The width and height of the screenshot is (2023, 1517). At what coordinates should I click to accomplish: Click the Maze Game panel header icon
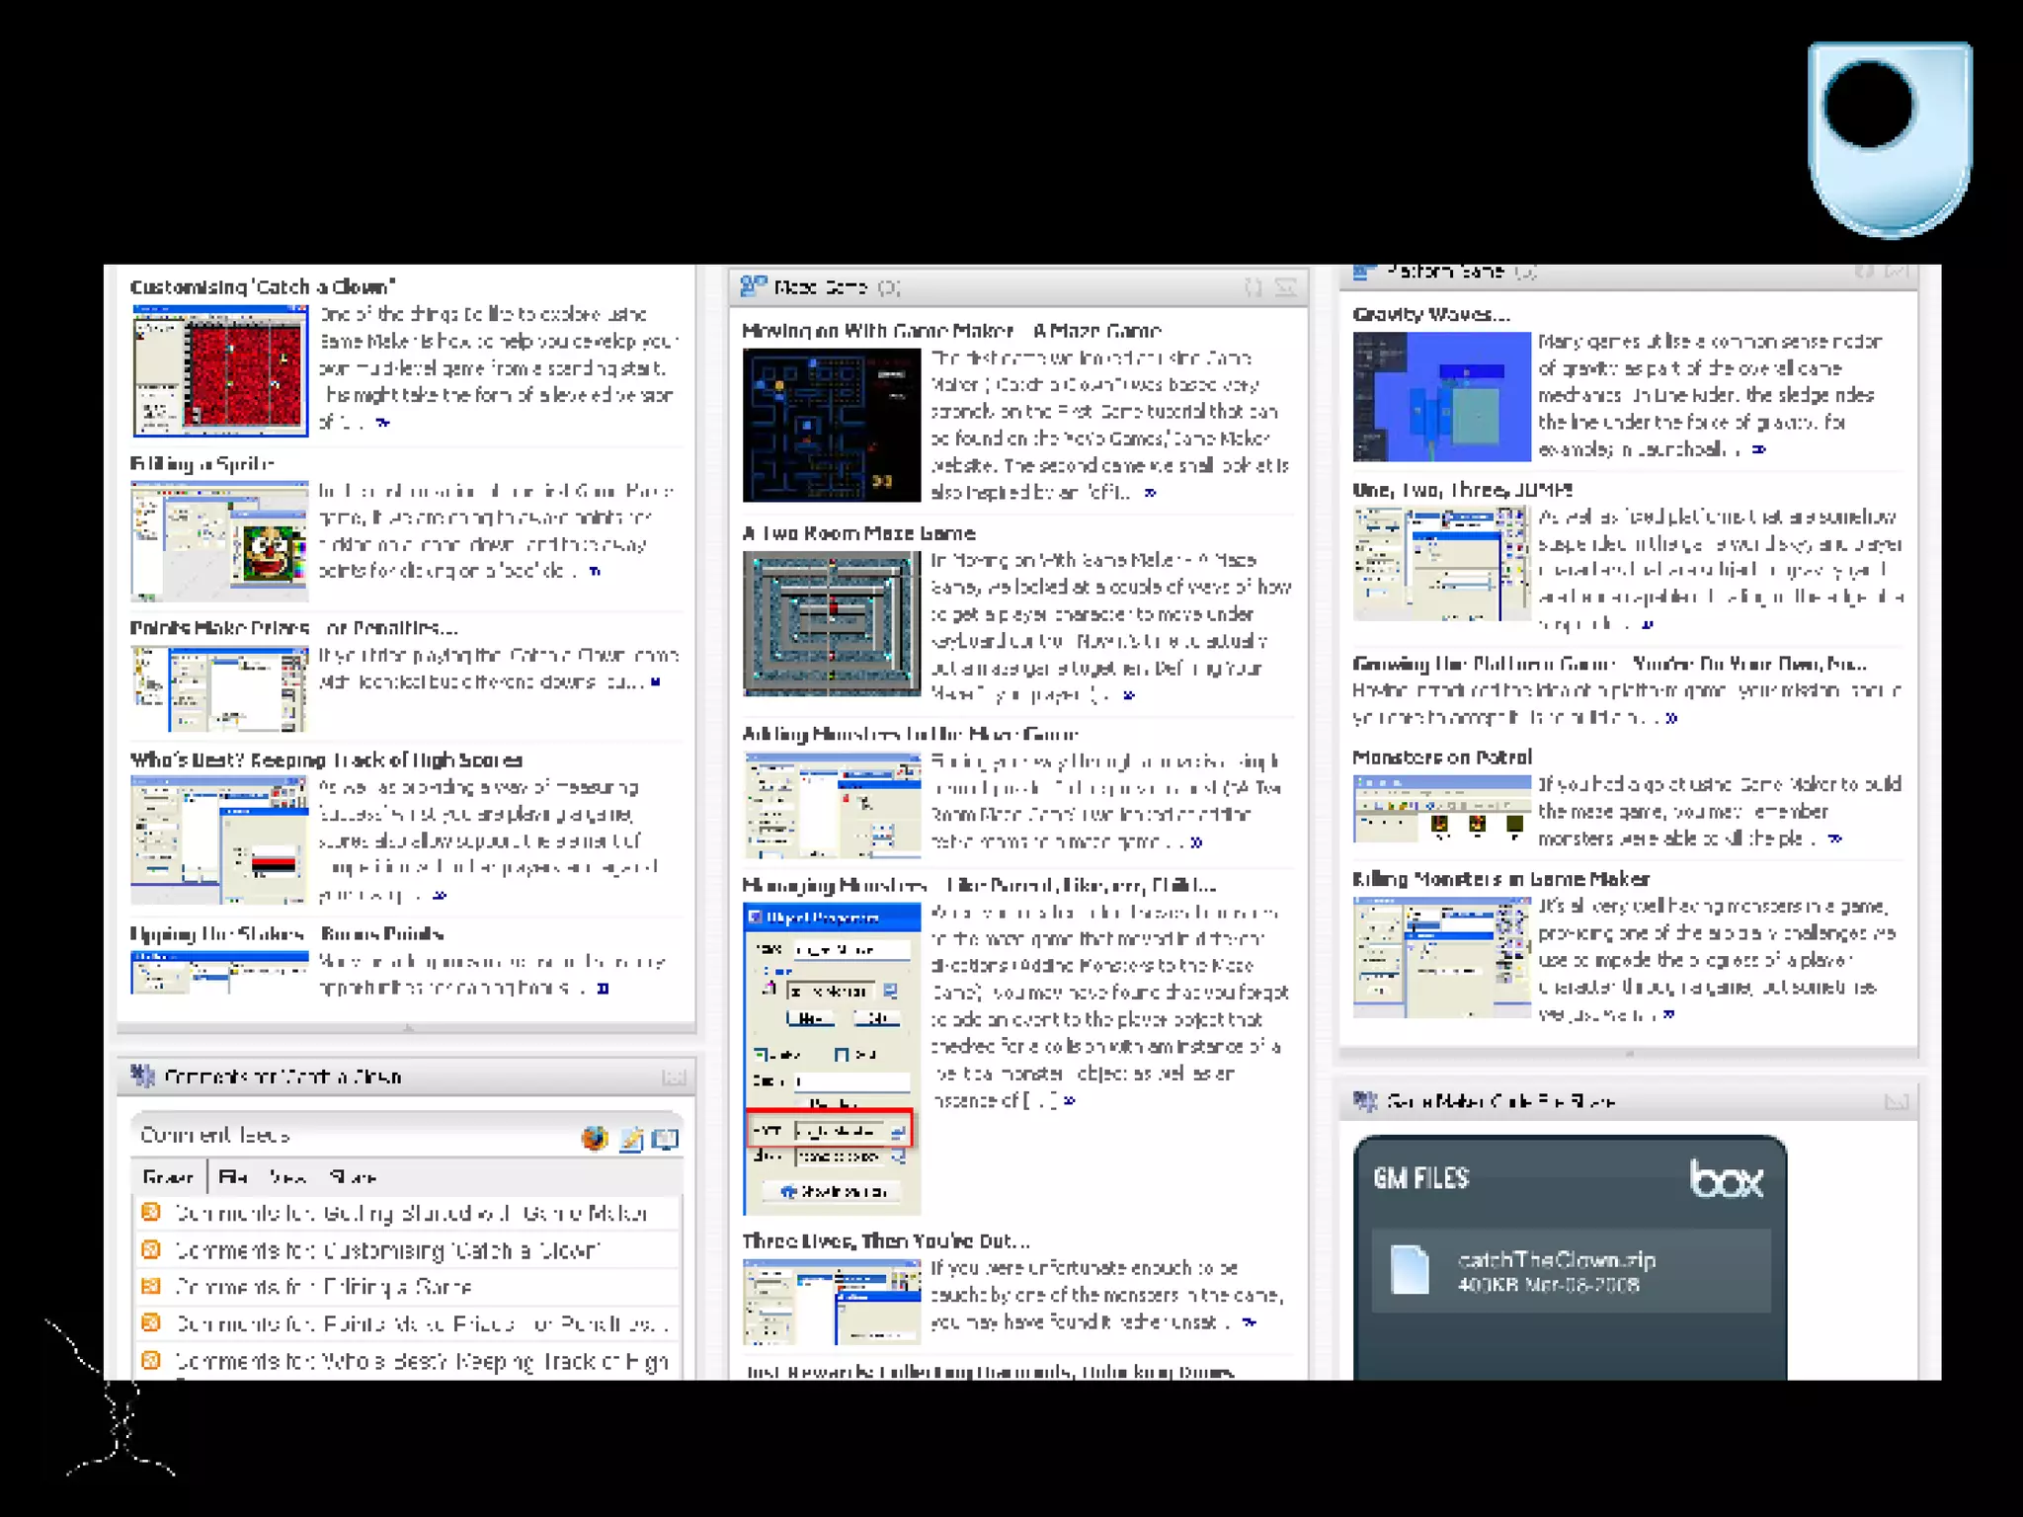[753, 286]
